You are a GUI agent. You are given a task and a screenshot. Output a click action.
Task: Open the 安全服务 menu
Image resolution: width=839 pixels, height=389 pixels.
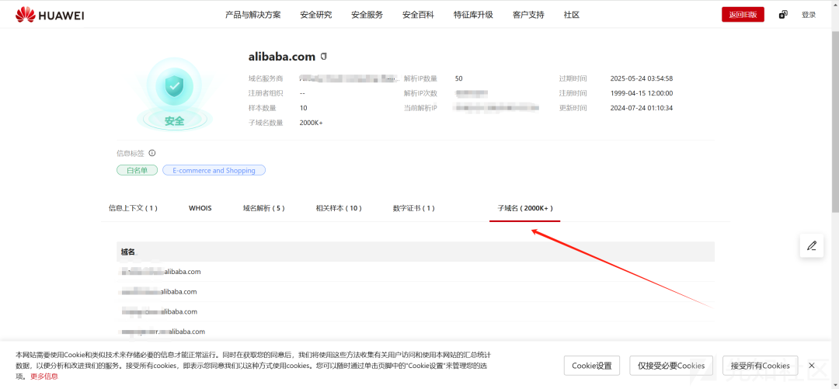pos(367,15)
